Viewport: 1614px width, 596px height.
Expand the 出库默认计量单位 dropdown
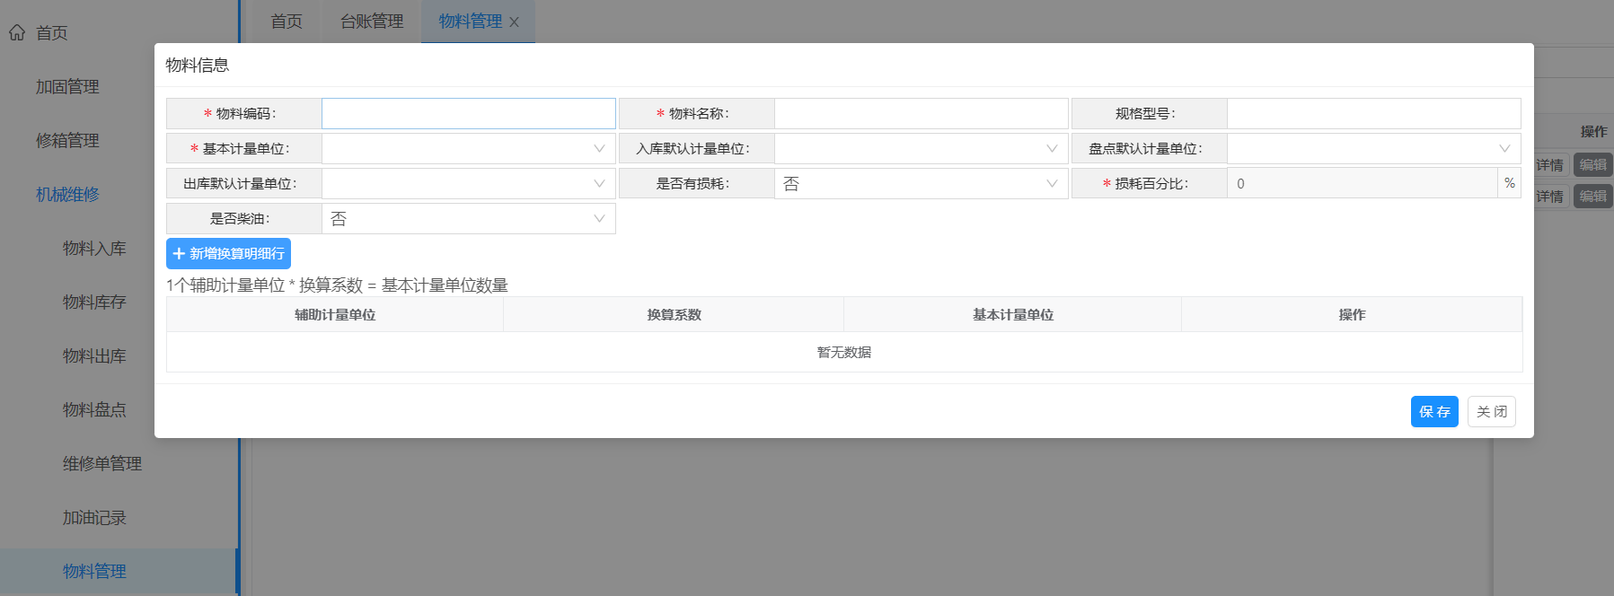pos(468,184)
